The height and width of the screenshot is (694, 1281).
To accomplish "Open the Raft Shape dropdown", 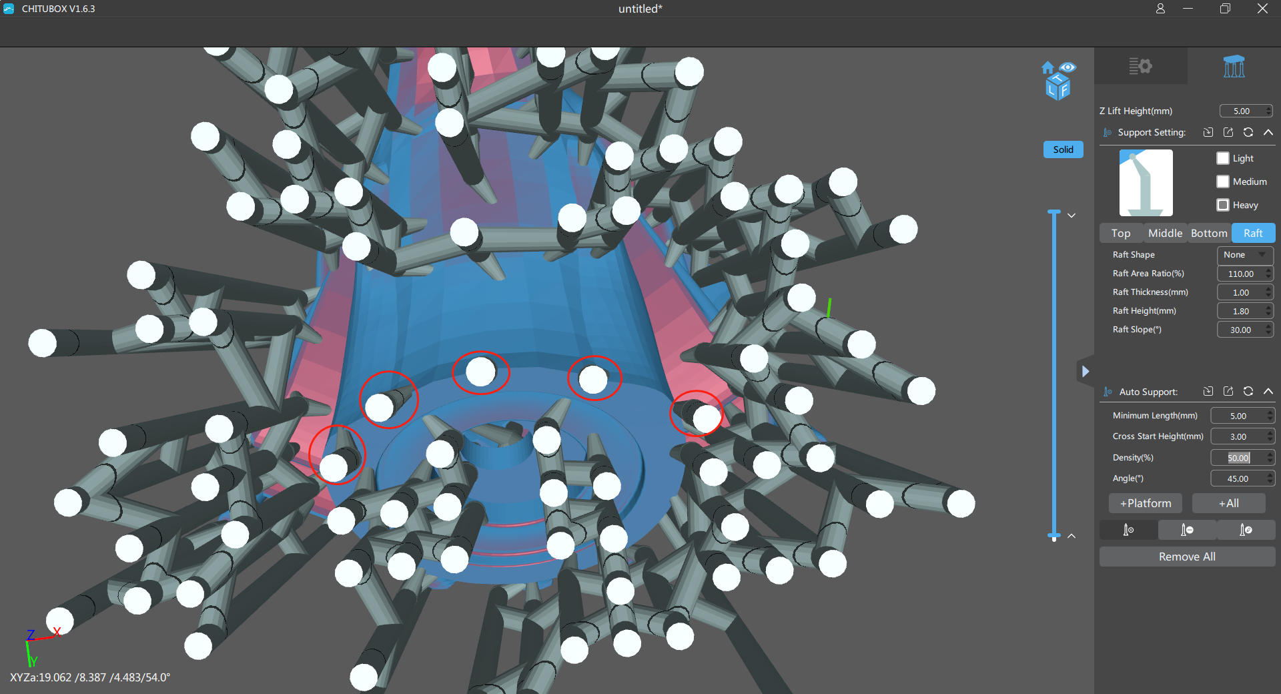I will point(1245,255).
